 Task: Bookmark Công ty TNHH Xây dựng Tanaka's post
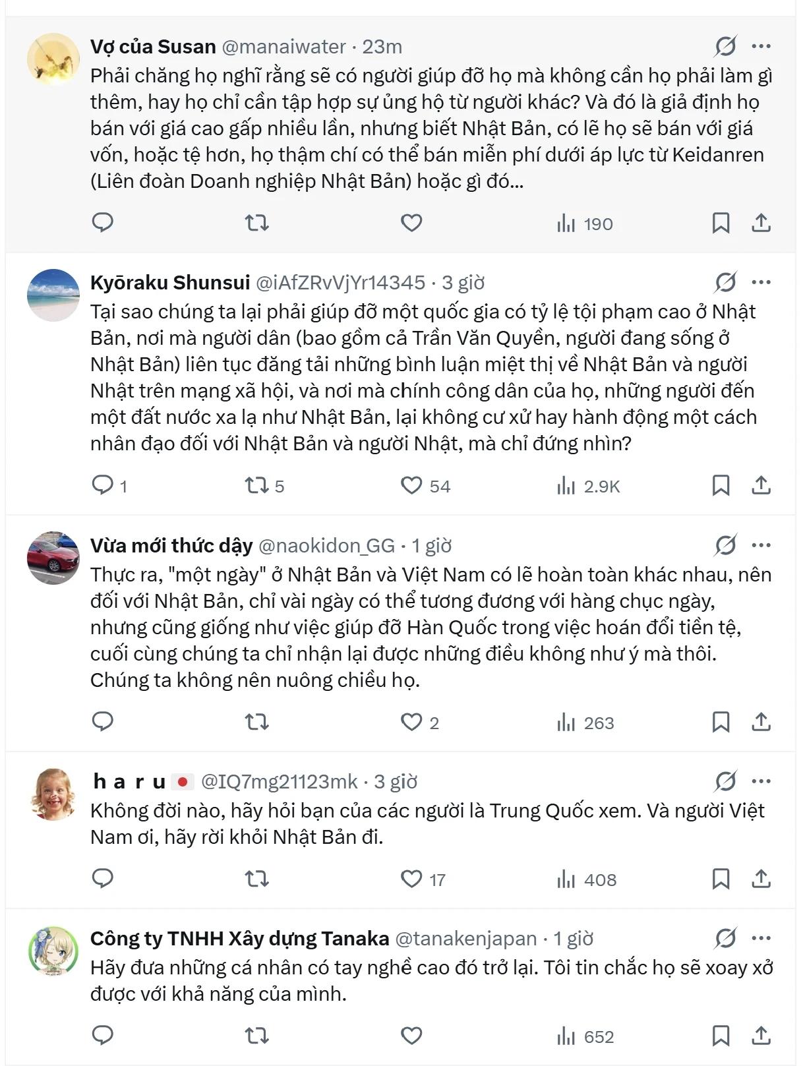click(721, 1036)
